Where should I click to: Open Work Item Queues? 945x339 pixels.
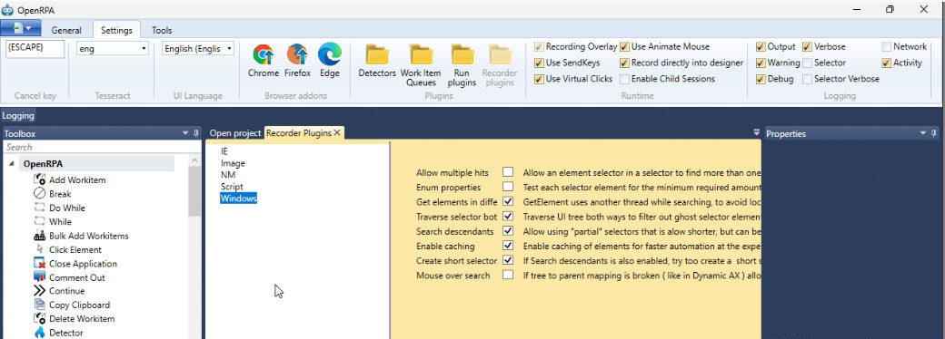(x=421, y=65)
